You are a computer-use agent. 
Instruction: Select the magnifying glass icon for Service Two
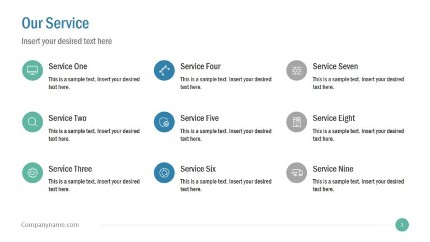tap(32, 122)
